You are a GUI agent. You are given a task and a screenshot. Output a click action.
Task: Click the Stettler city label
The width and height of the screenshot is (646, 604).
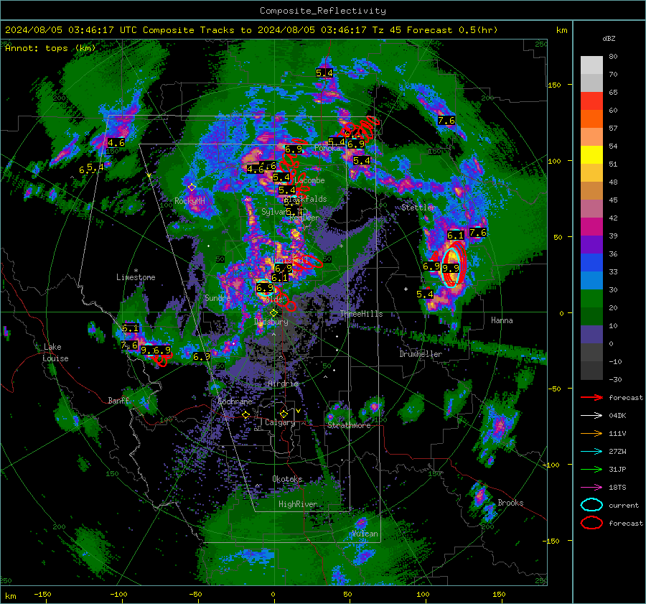point(418,208)
